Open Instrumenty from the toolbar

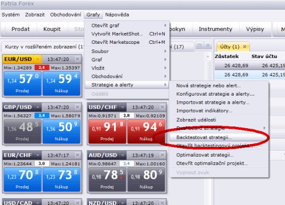pos(215,29)
